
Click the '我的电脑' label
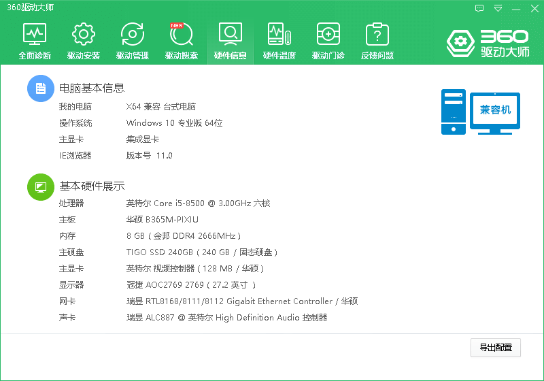[75, 107]
